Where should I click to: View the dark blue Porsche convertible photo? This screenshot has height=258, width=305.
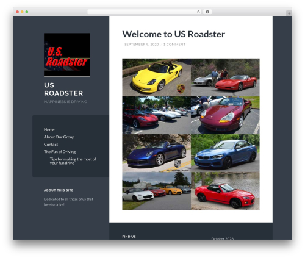coord(157,153)
